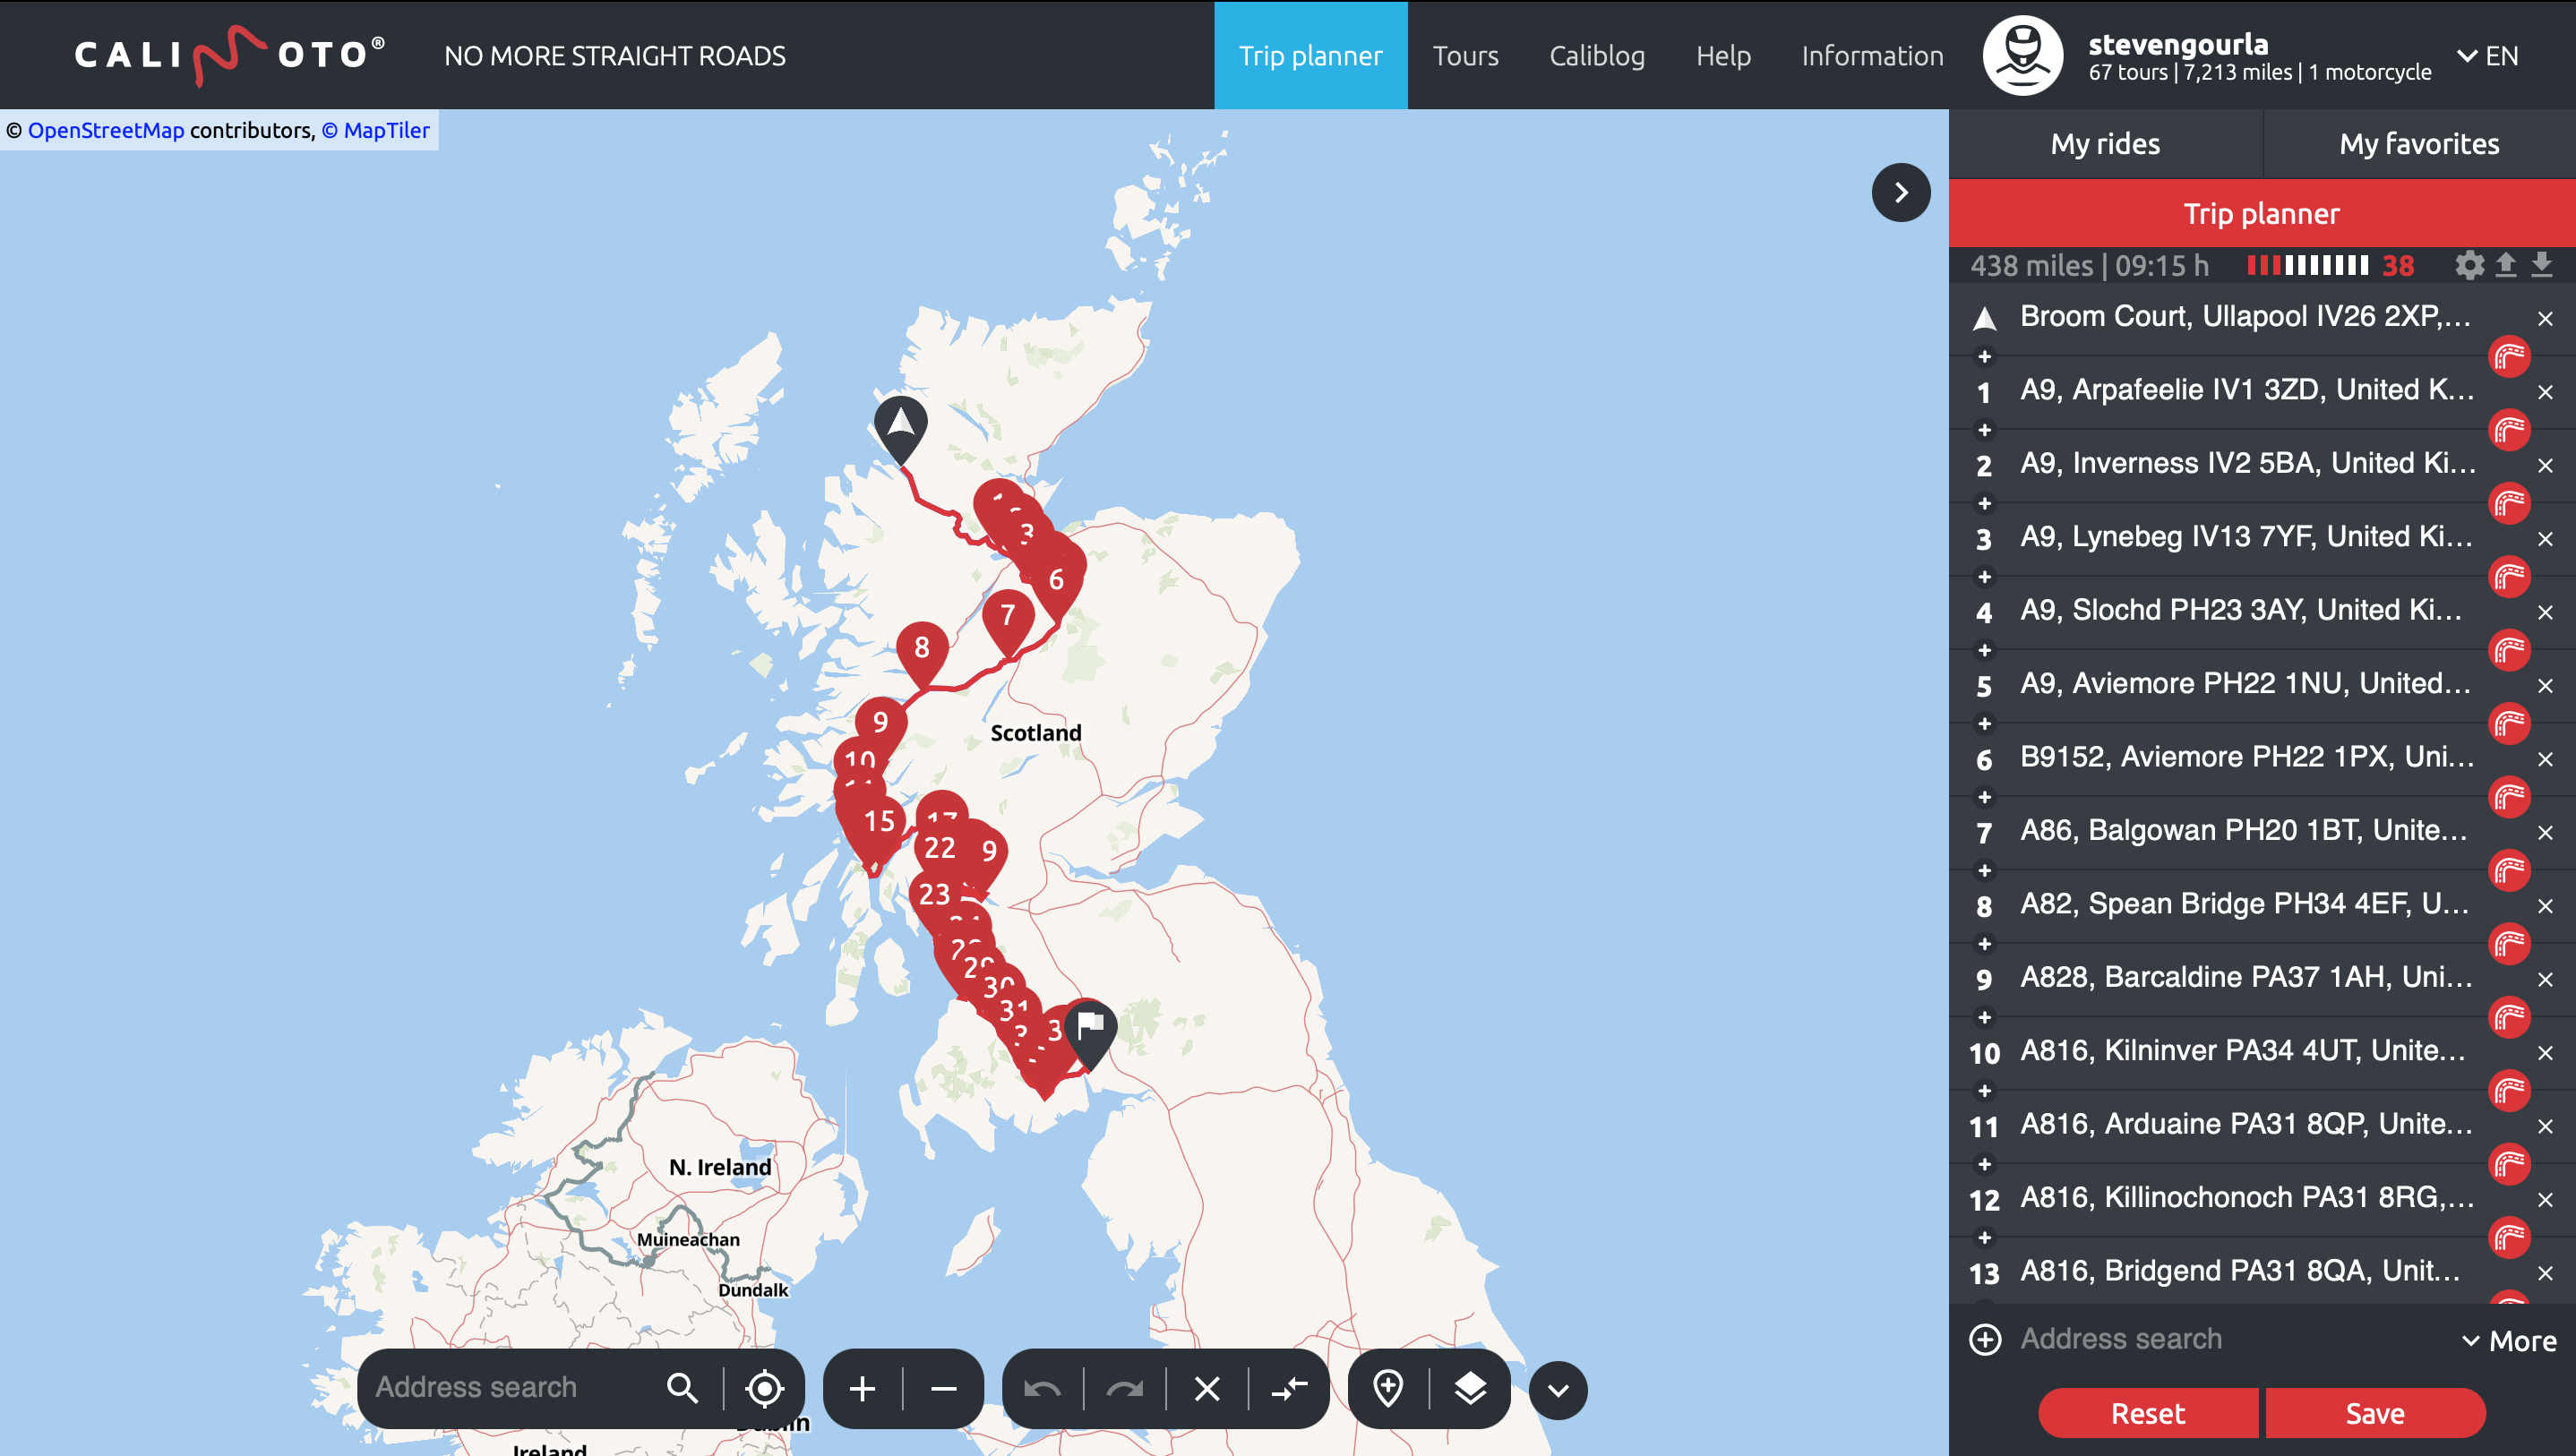Remove waypoint 5 A9, Aviemore
The image size is (2576, 1456).
2545,686
